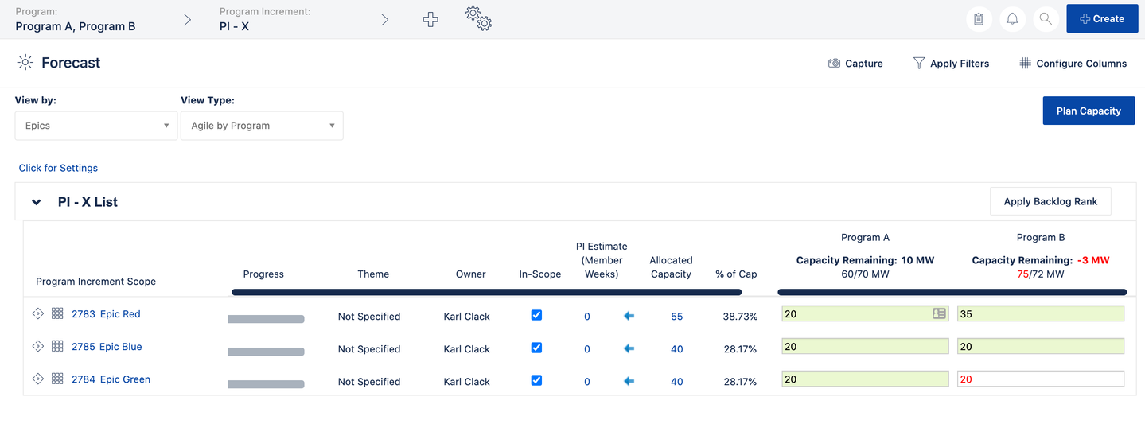Click the search magnifier icon
Image resolution: width=1145 pixels, height=432 pixels.
coord(1046,19)
